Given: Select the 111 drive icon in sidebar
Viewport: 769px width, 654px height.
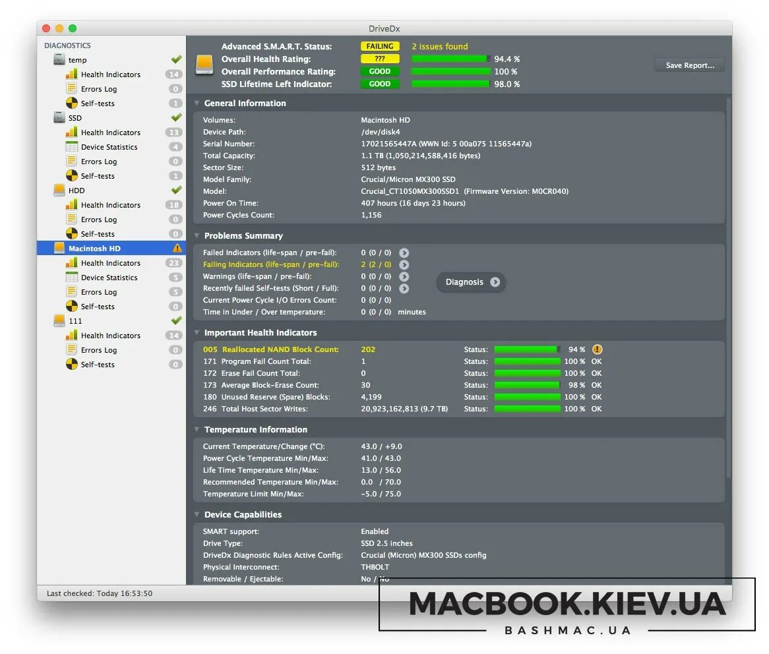Looking at the screenshot, I should [58, 320].
